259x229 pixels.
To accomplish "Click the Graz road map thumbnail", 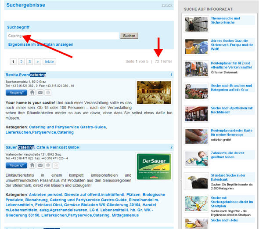I will click(x=196, y=204).
